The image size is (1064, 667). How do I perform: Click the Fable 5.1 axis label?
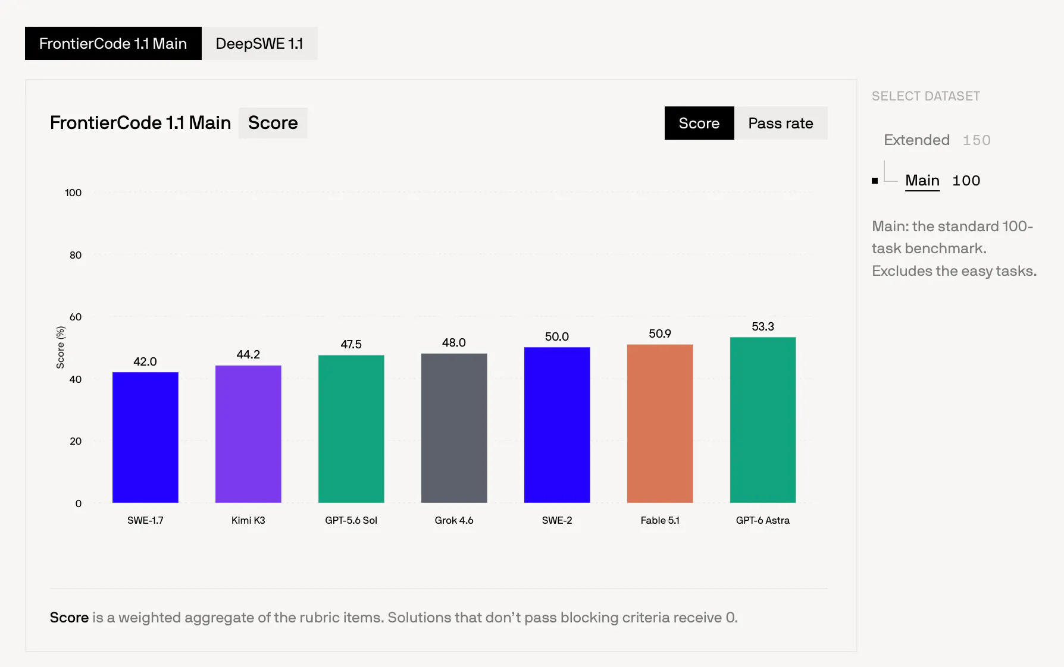[660, 520]
